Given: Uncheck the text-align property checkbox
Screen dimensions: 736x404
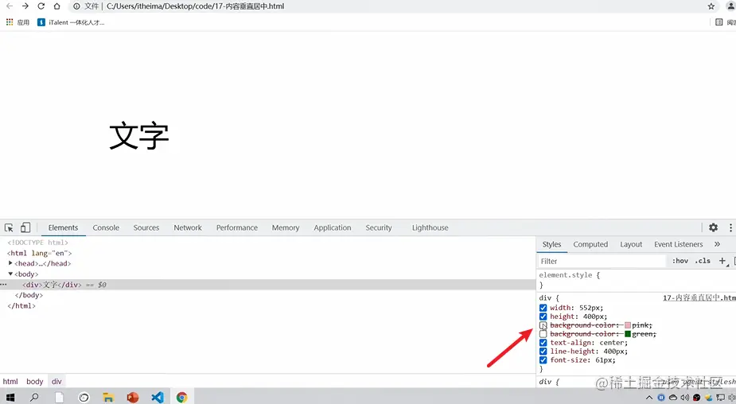Looking at the screenshot, I should tap(543, 343).
